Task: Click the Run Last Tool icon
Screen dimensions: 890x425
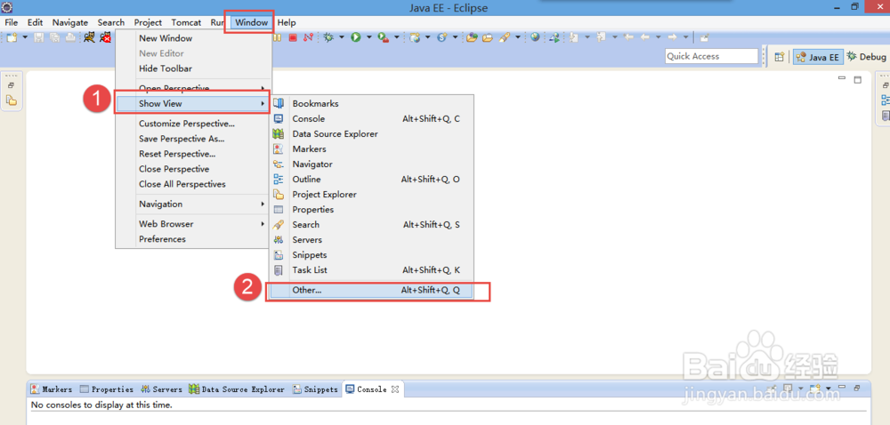Action: [x=383, y=38]
